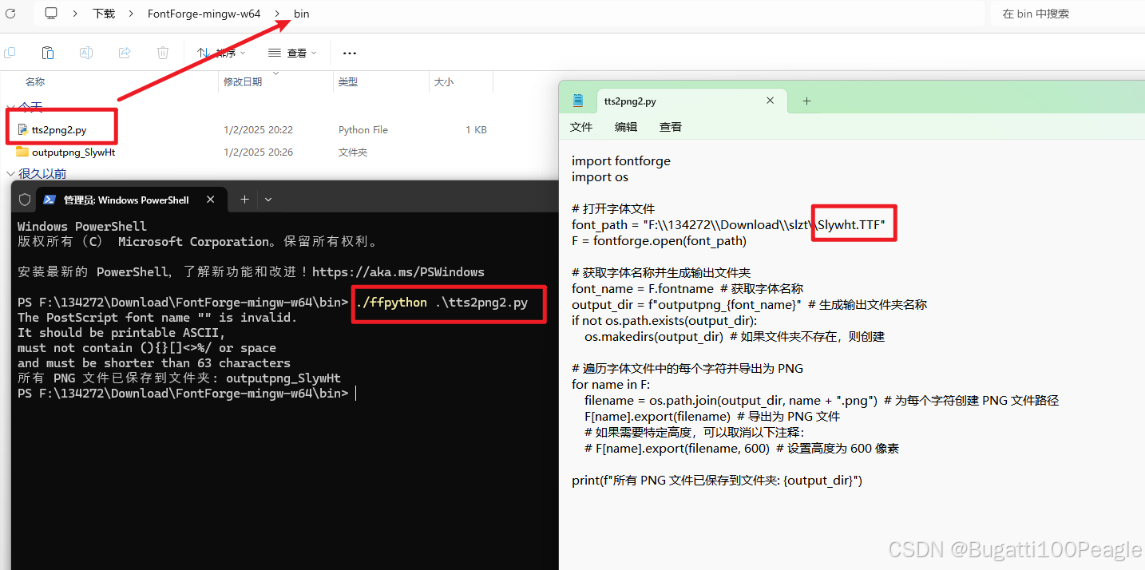Add a new tab in Notepad
This screenshot has height=570, width=1145.
click(x=806, y=101)
